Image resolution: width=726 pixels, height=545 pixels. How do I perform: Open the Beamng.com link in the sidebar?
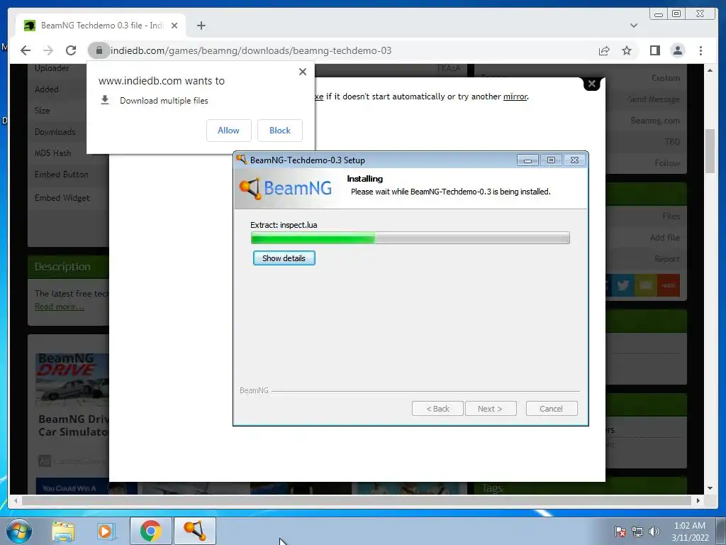tap(655, 121)
